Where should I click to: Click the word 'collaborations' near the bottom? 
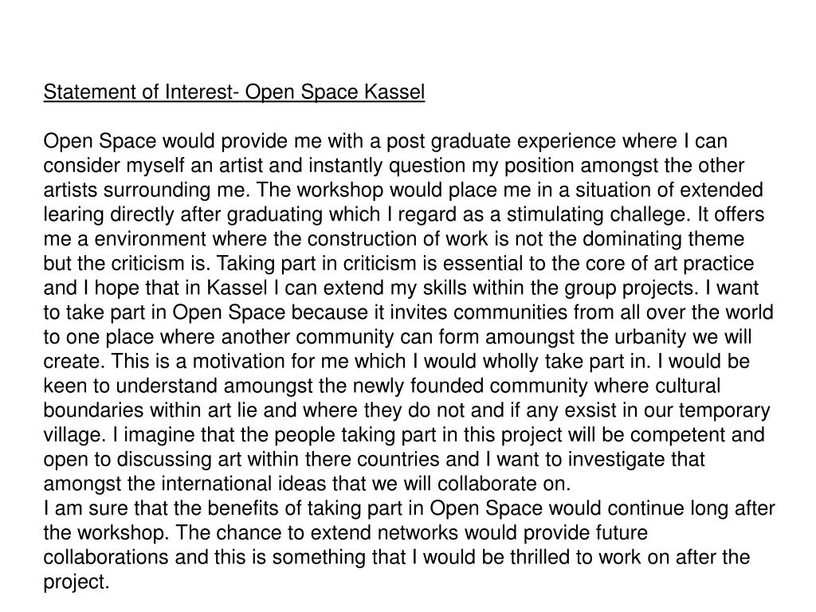(106, 557)
